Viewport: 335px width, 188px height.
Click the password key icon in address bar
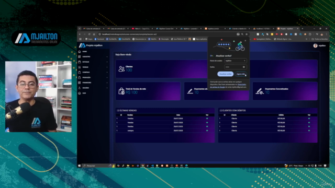tap(238, 34)
